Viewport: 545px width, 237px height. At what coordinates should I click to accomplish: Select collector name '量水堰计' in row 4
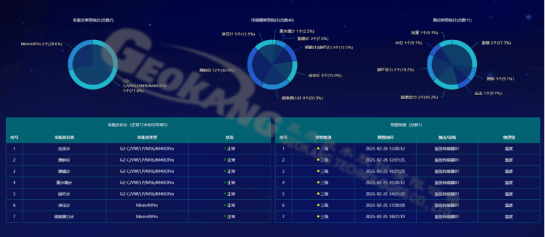coord(64,182)
